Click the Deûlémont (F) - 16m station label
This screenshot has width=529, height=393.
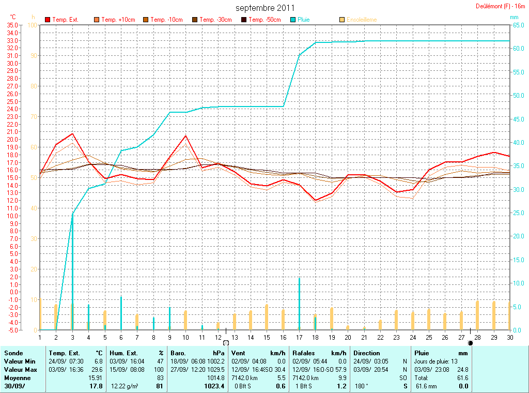pyautogui.click(x=500, y=6)
